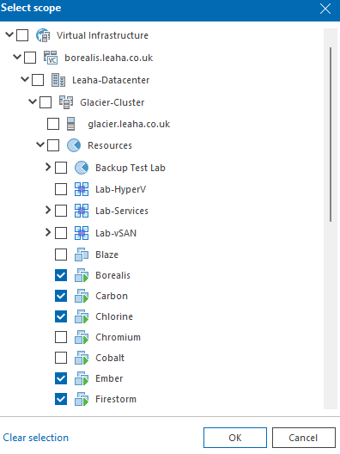Image resolution: width=340 pixels, height=454 pixels.
Task: Enable the Chromium checkbox
Action: pos(61,337)
